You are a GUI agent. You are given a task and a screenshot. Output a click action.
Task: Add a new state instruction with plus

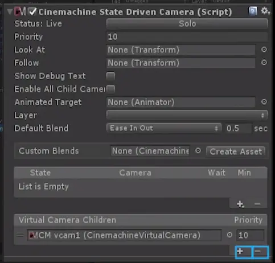click(240, 204)
